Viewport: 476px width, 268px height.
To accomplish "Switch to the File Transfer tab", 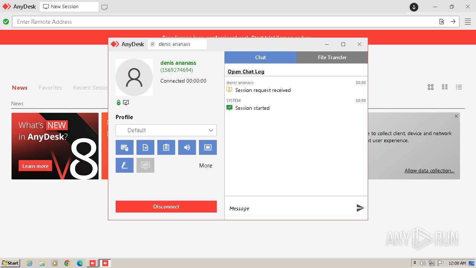I will tap(332, 57).
